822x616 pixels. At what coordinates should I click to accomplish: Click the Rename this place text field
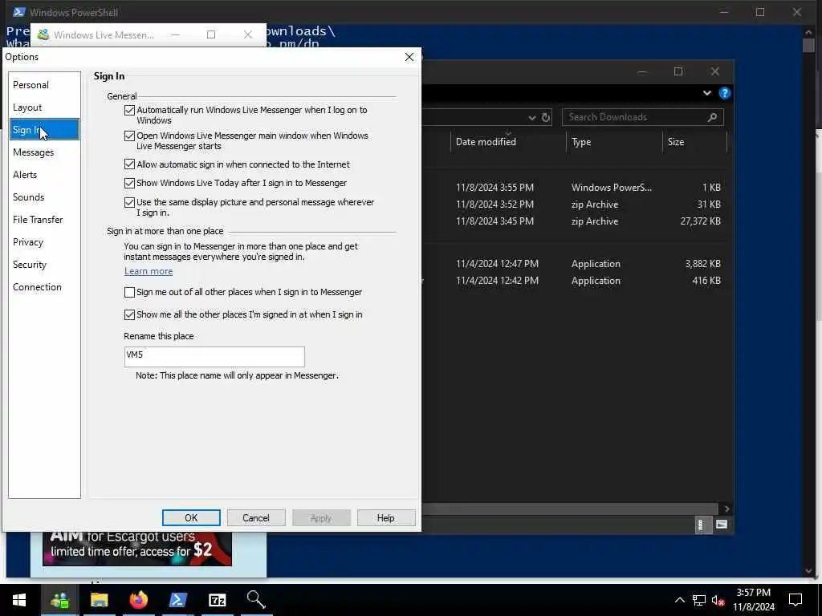click(214, 357)
